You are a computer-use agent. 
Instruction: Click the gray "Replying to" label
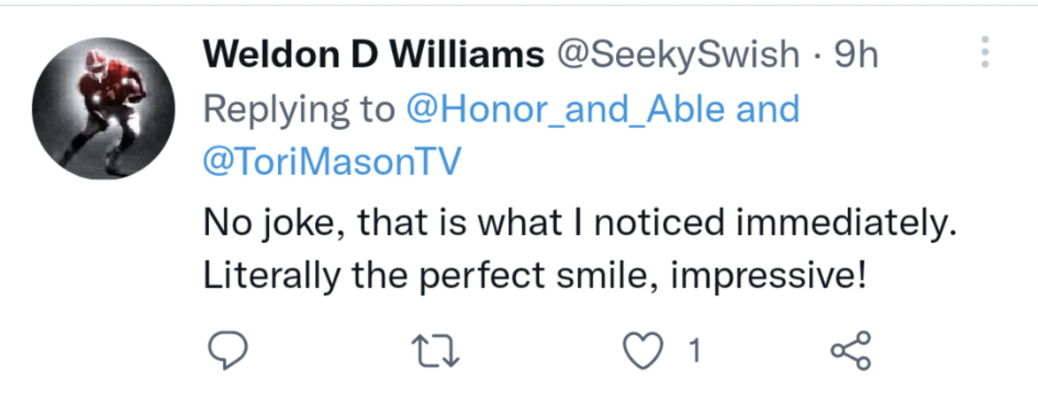coord(299,109)
